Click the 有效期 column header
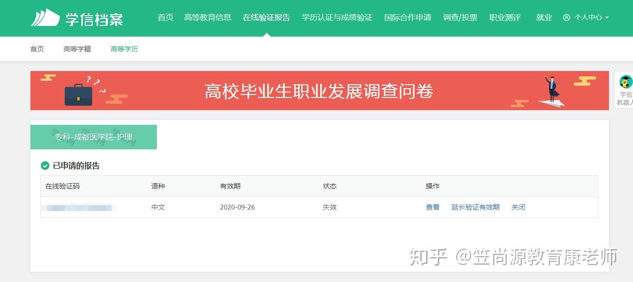633x282 pixels. pos(230,186)
